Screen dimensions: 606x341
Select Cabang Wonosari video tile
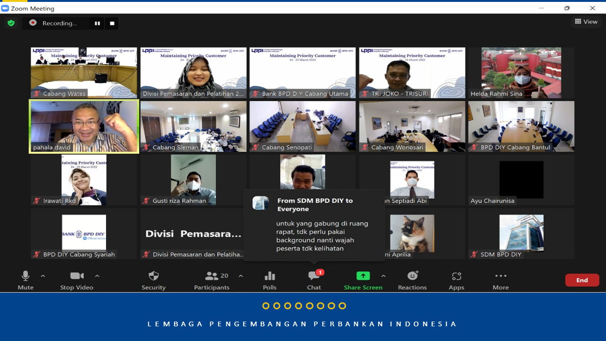click(x=412, y=126)
